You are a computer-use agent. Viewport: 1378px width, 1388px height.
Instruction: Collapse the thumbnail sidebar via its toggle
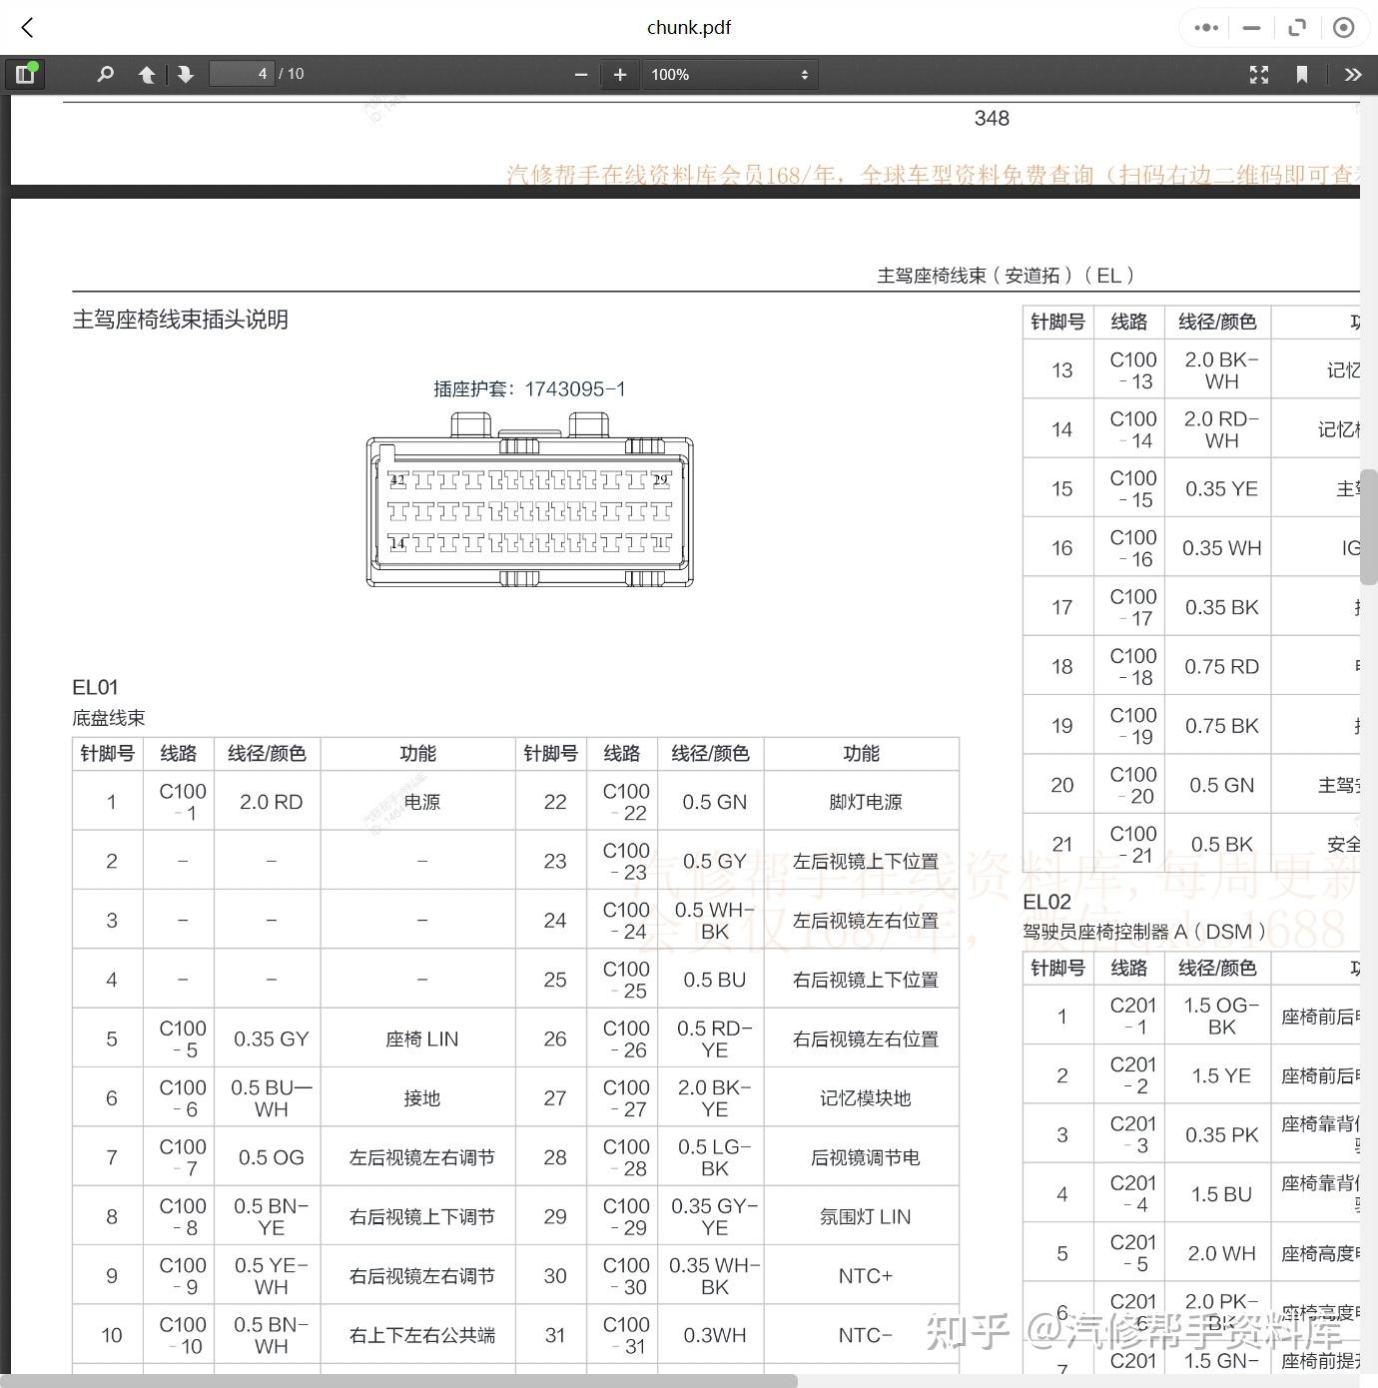point(25,73)
